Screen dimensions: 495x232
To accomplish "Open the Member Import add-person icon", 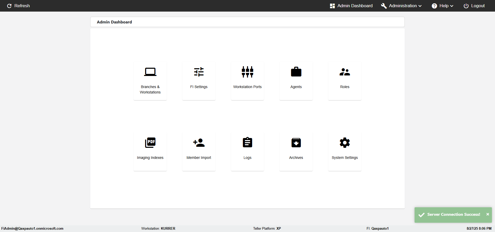I will 199,143.
